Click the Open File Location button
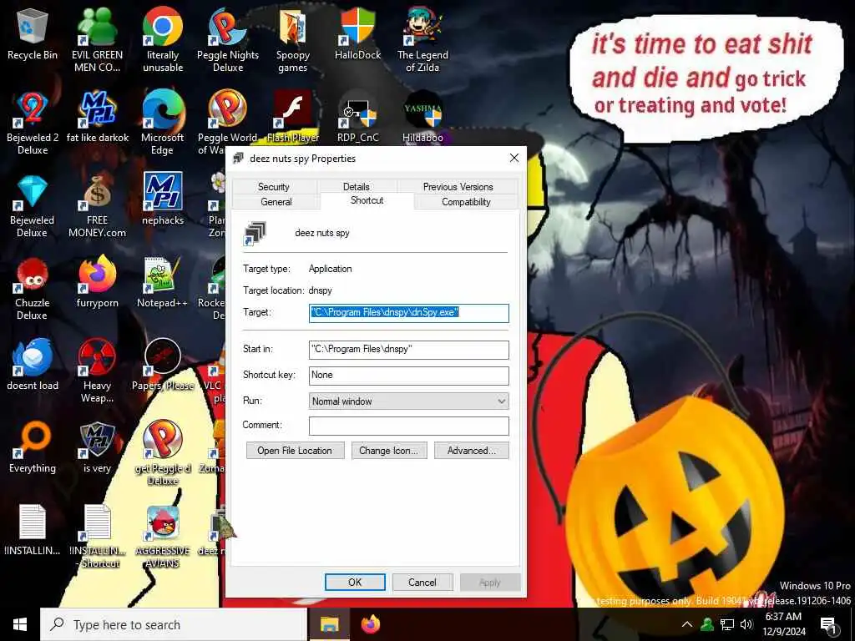Screen dimensions: 855x641 [x=295, y=450]
